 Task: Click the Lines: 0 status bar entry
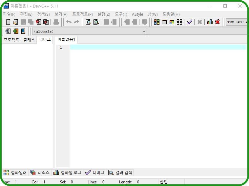coord(96,182)
